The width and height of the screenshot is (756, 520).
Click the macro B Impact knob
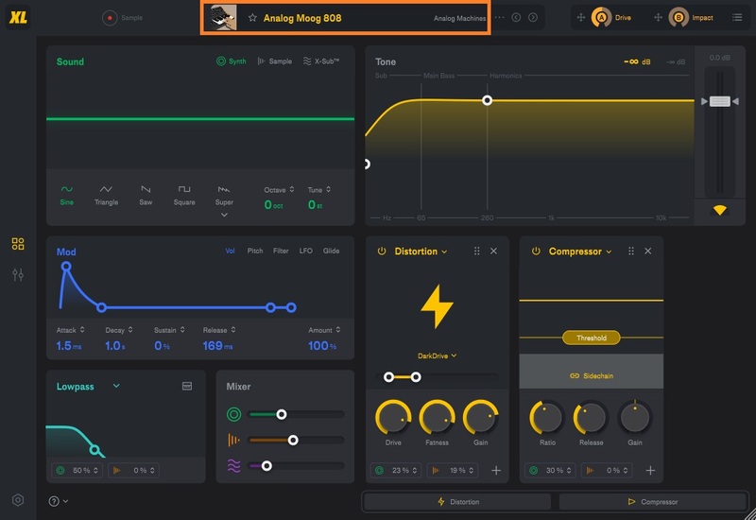tap(679, 18)
